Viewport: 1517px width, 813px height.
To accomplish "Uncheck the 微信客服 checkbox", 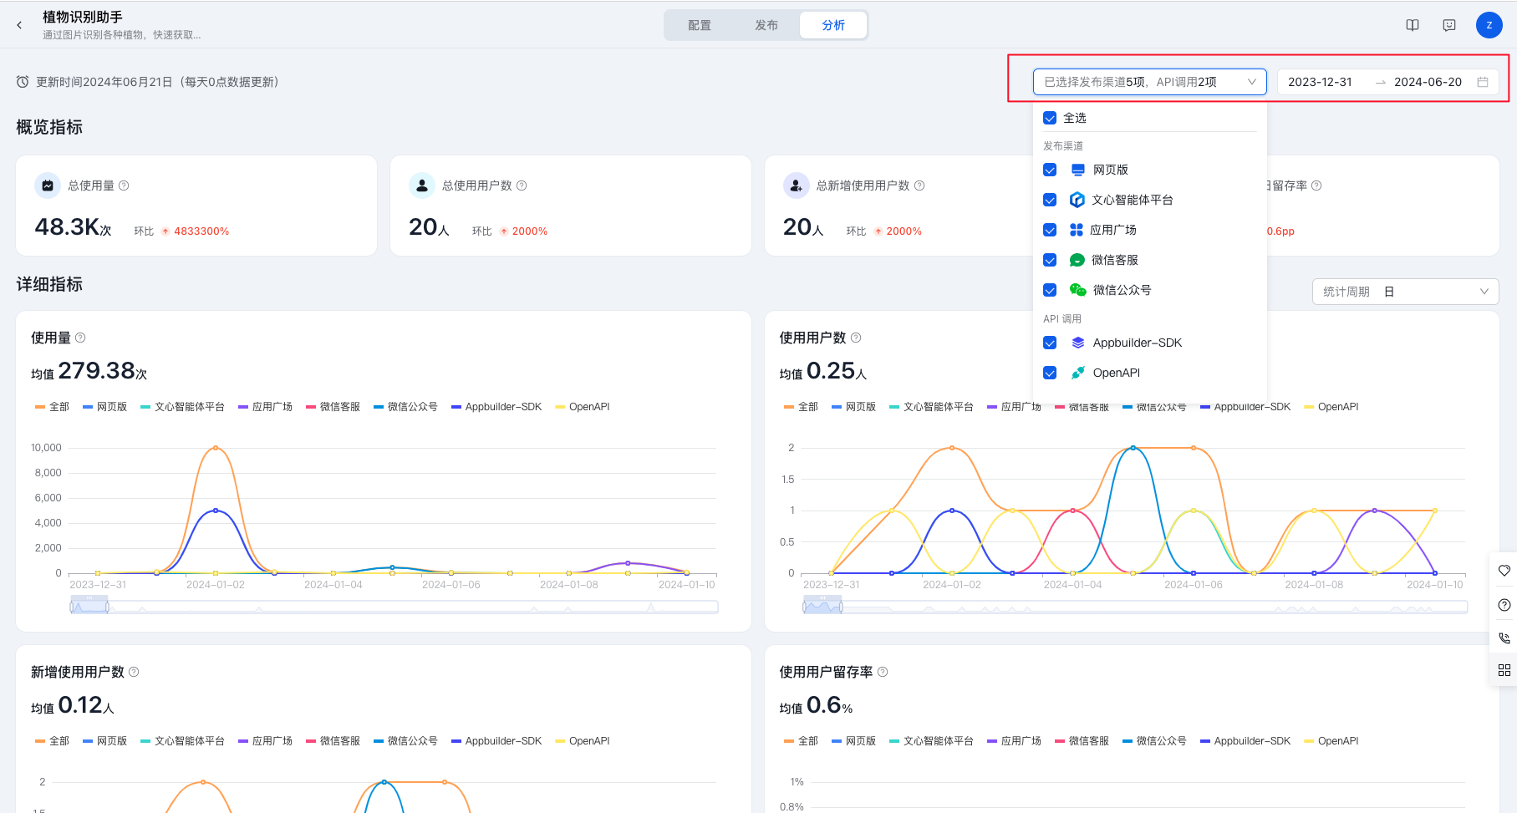I will point(1050,260).
